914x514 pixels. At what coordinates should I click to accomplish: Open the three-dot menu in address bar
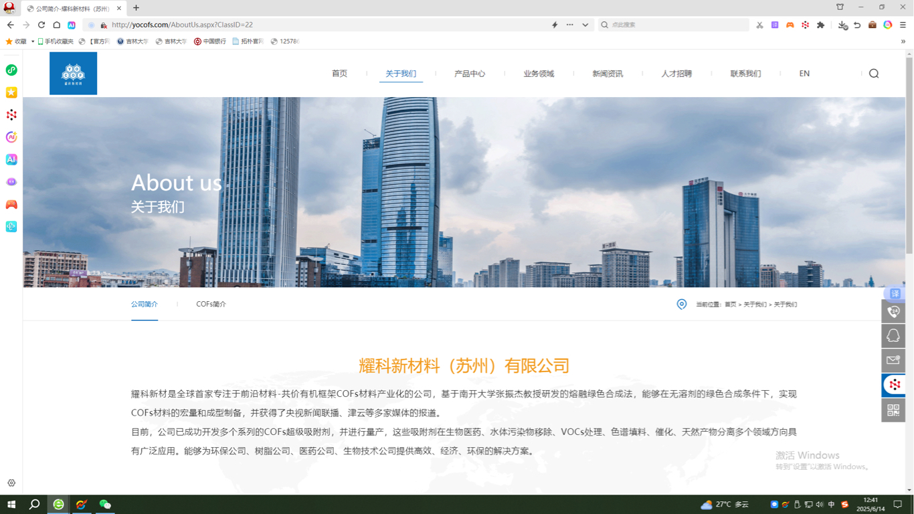(570, 25)
